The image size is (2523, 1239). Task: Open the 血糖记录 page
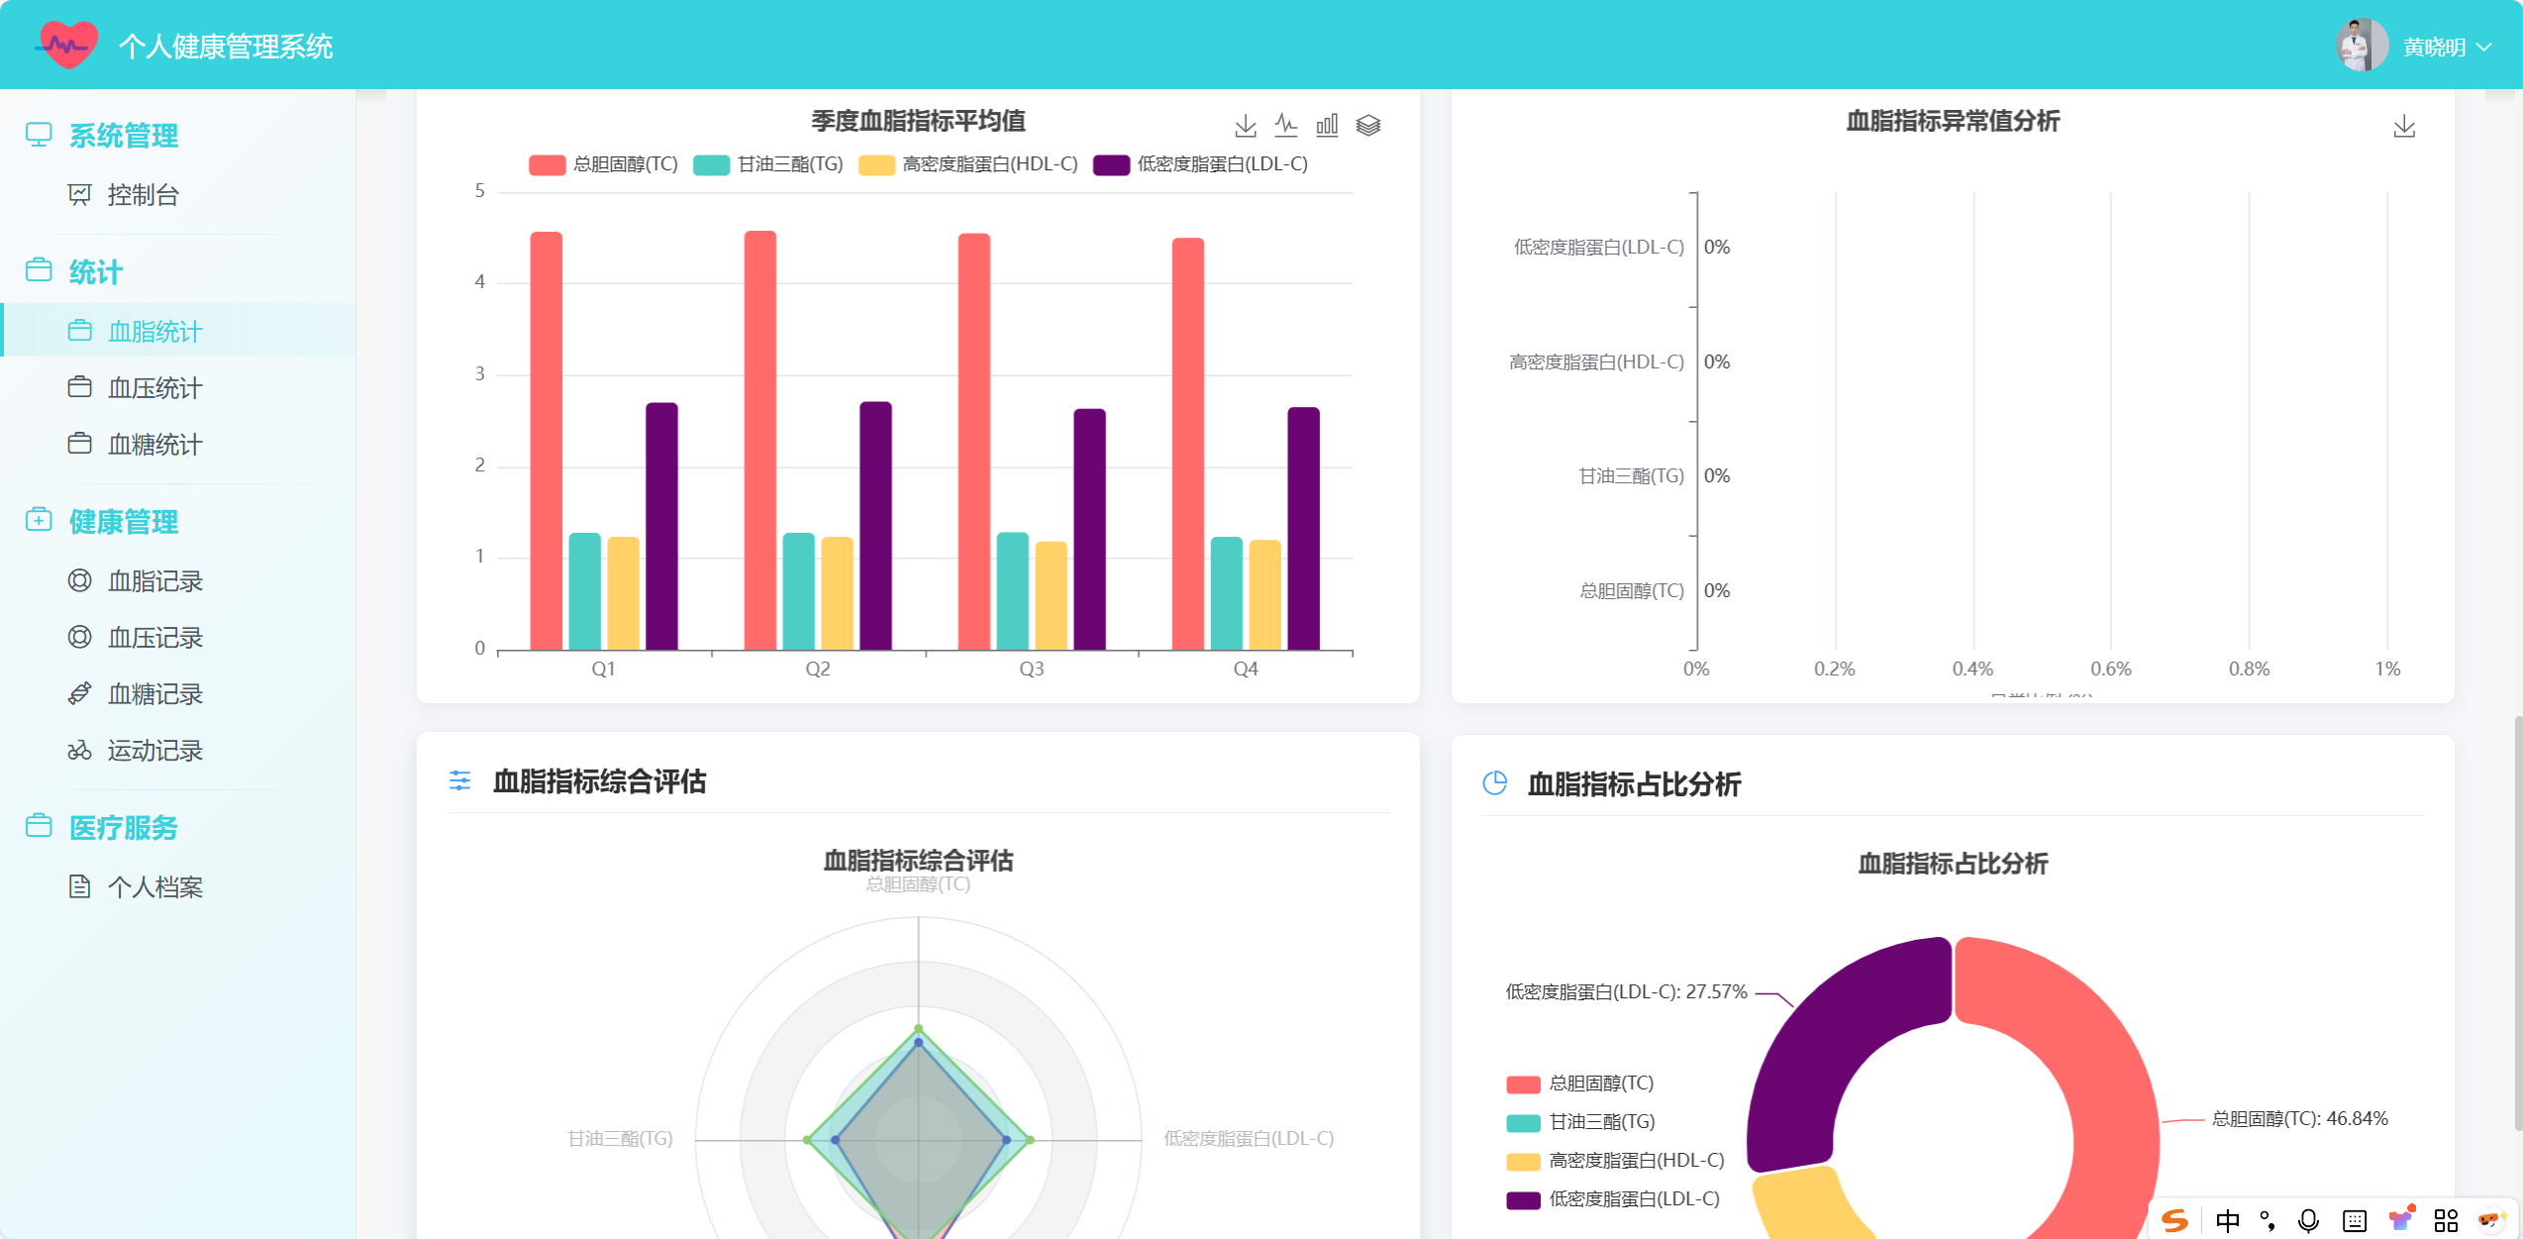tap(178, 693)
